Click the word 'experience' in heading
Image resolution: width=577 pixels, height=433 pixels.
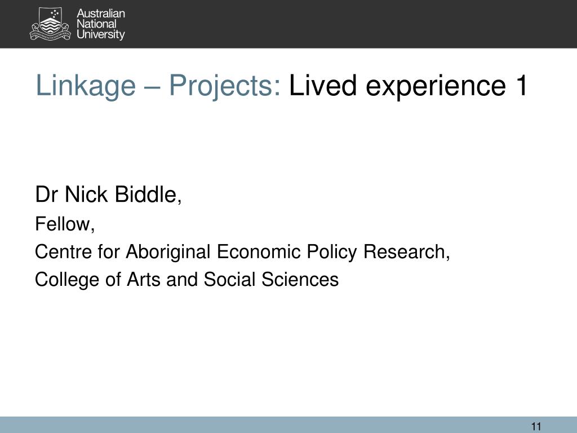click(x=436, y=86)
